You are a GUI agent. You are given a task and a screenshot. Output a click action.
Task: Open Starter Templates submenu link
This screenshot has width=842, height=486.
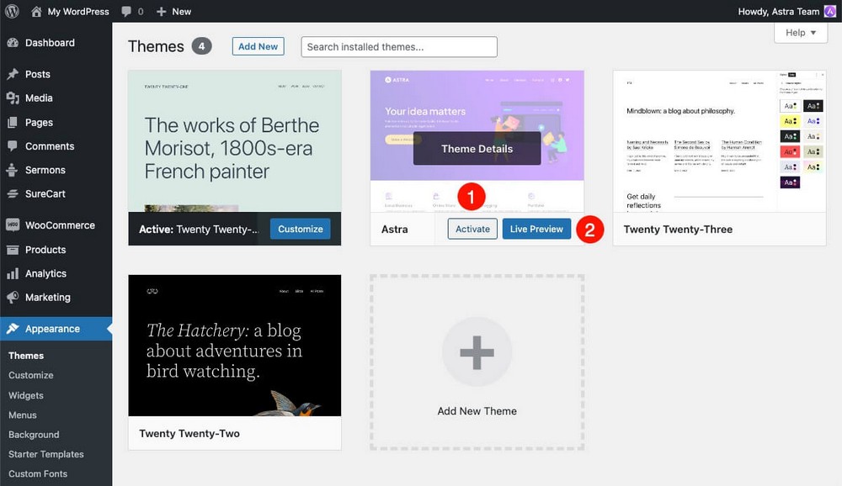(46, 454)
